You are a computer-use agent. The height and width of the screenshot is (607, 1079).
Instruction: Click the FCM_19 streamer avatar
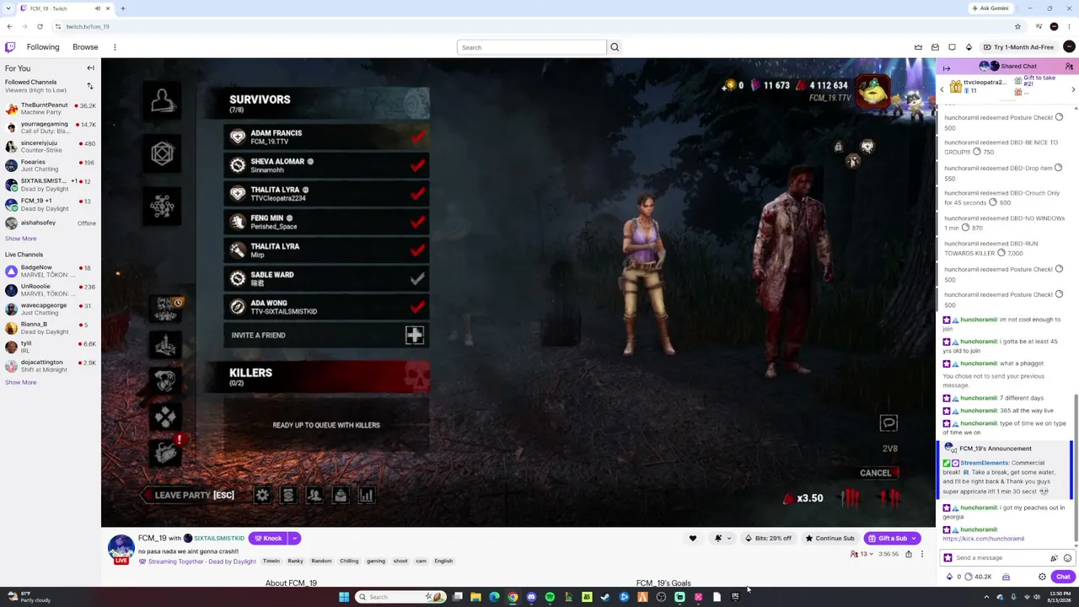coord(121,548)
